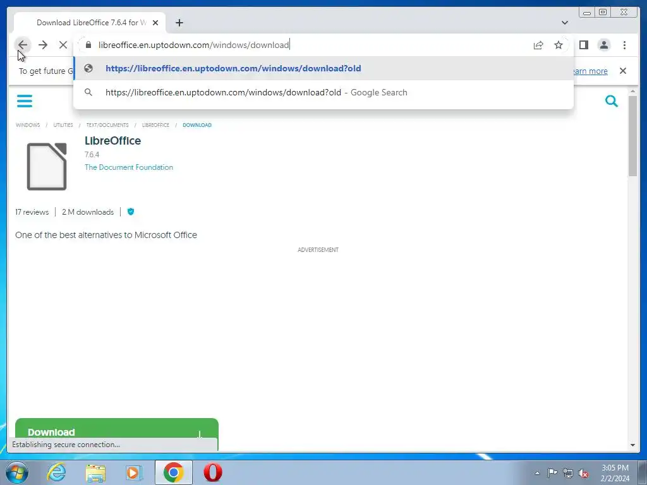Open Windows Media Player from taskbar
The image size is (647, 485).
[x=134, y=472]
